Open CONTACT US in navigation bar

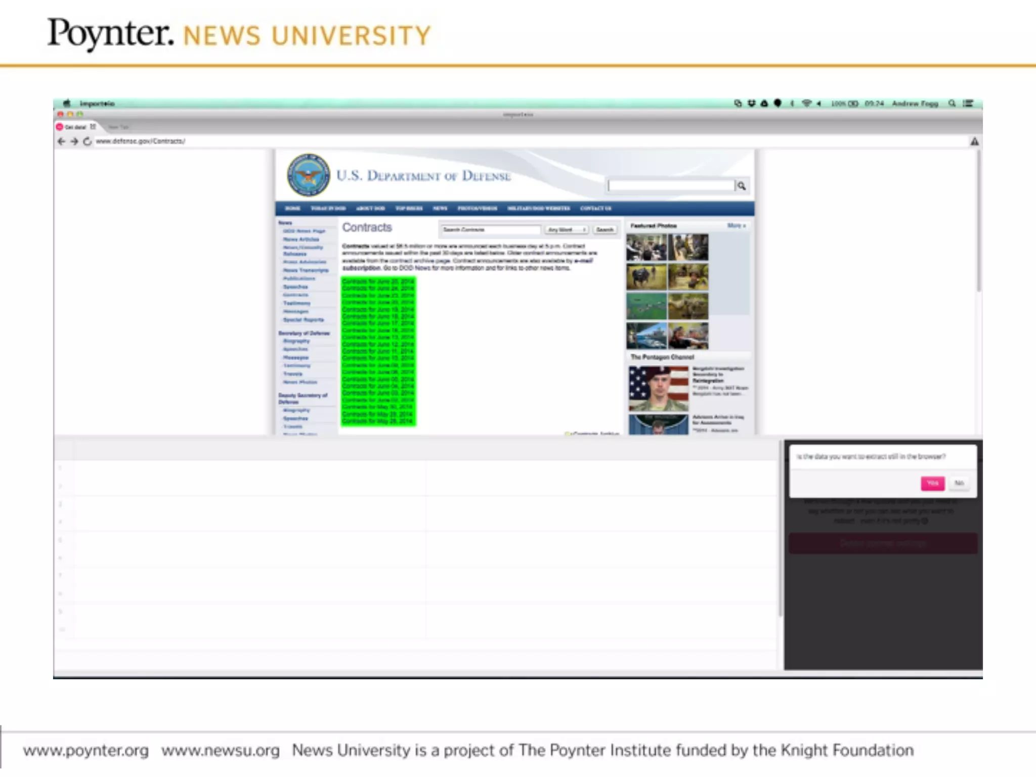click(595, 208)
